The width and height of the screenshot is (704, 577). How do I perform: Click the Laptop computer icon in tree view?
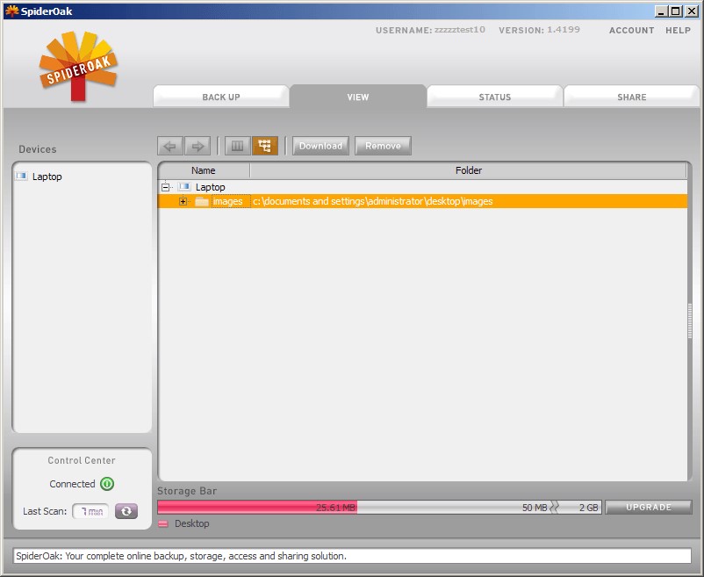point(184,186)
